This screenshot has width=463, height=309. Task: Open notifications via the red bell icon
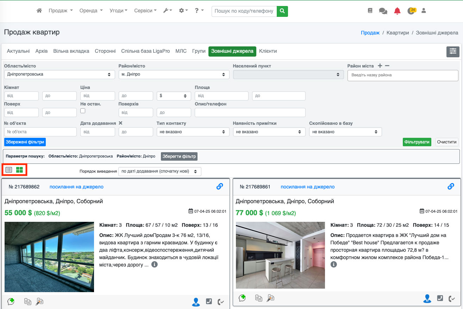[397, 11]
